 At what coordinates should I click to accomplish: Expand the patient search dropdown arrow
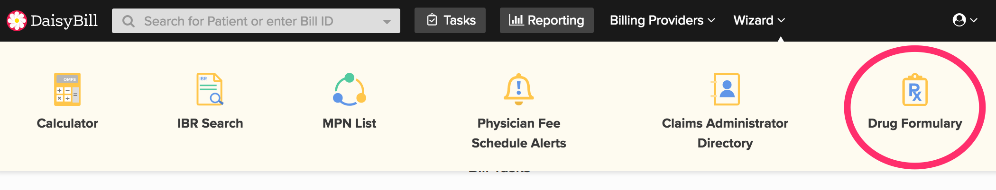coord(387,21)
